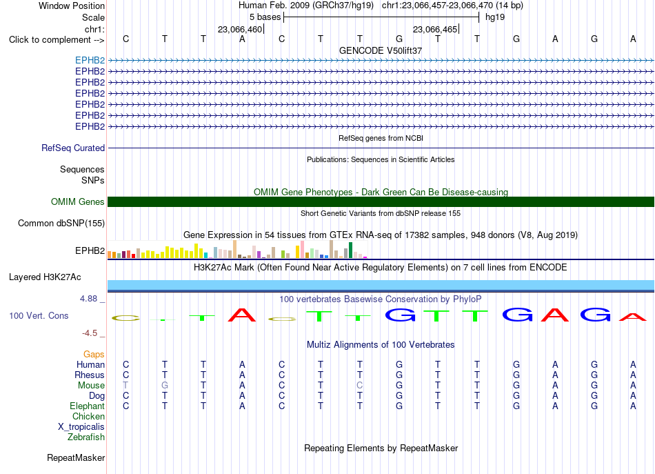Click the GTEx 'Gene Expression in 54 tissues' title
The width and height of the screenshot is (655, 474).
[381, 235]
